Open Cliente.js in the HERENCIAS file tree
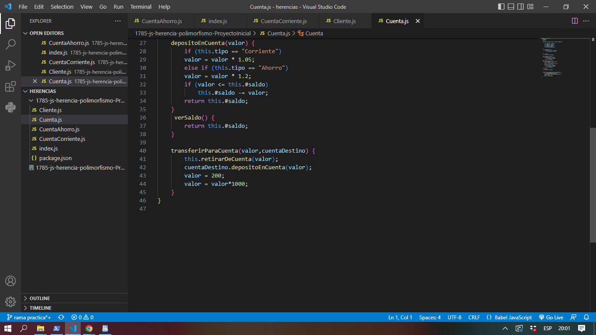596x335 pixels. coord(74,110)
